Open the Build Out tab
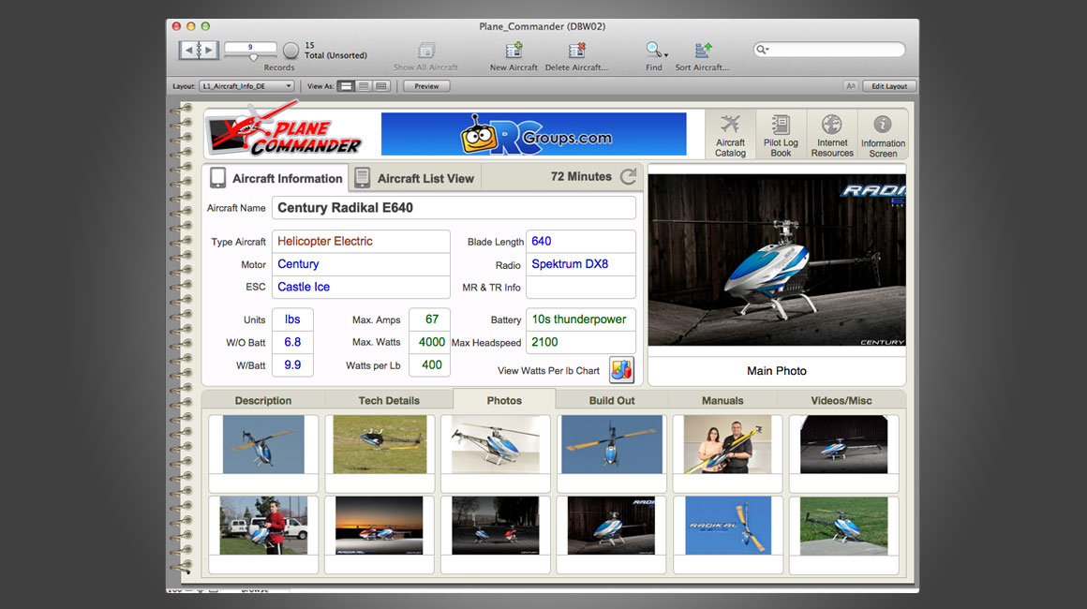This screenshot has width=1087, height=609. tap(611, 400)
